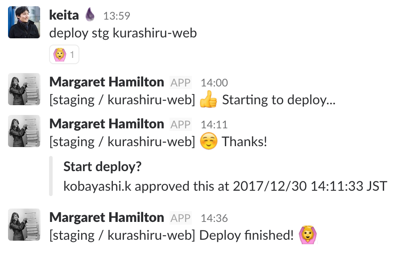
Task: Open keita's profile photo
Action: (24, 22)
